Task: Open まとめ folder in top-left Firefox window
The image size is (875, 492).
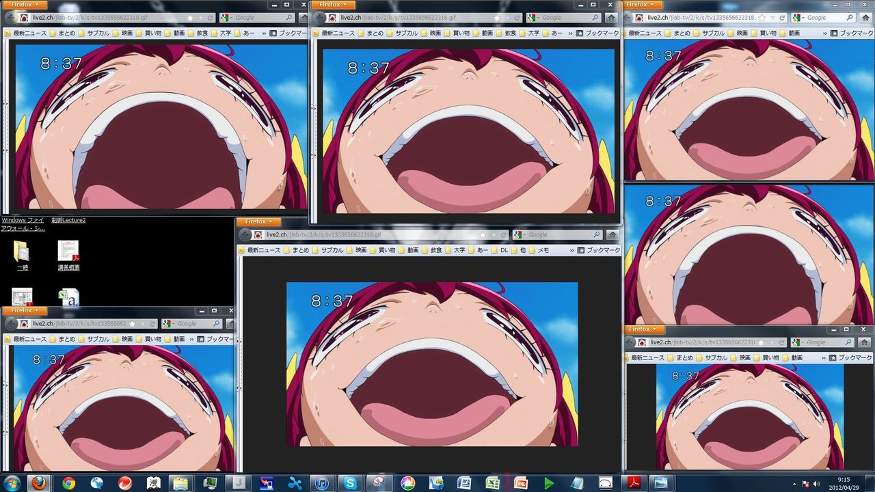Action: tap(61, 33)
